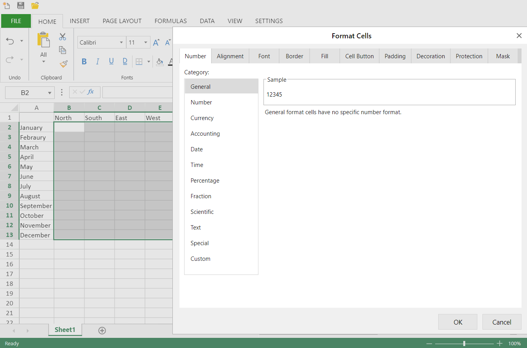Screen dimensions: 527x348
Task: Click the OK button
Action: [x=458, y=322]
